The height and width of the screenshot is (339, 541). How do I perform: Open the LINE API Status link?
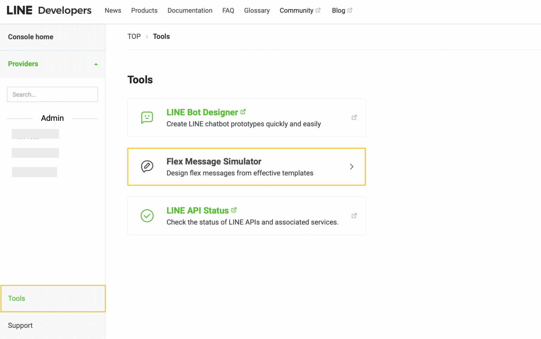pyautogui.click(x=198, y=210)
